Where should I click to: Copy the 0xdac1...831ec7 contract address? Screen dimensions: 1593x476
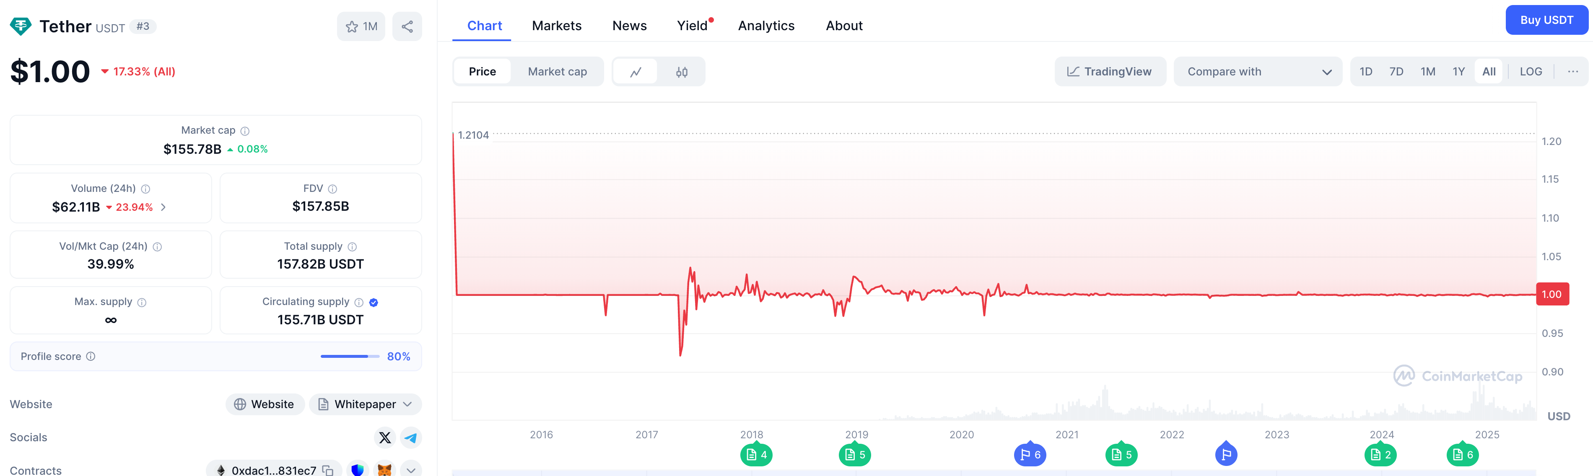click(x=328, y=471)
